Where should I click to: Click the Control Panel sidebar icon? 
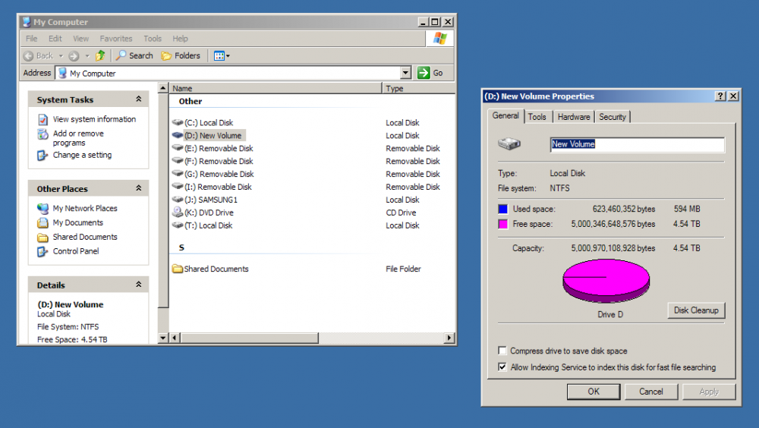[43, 251]
